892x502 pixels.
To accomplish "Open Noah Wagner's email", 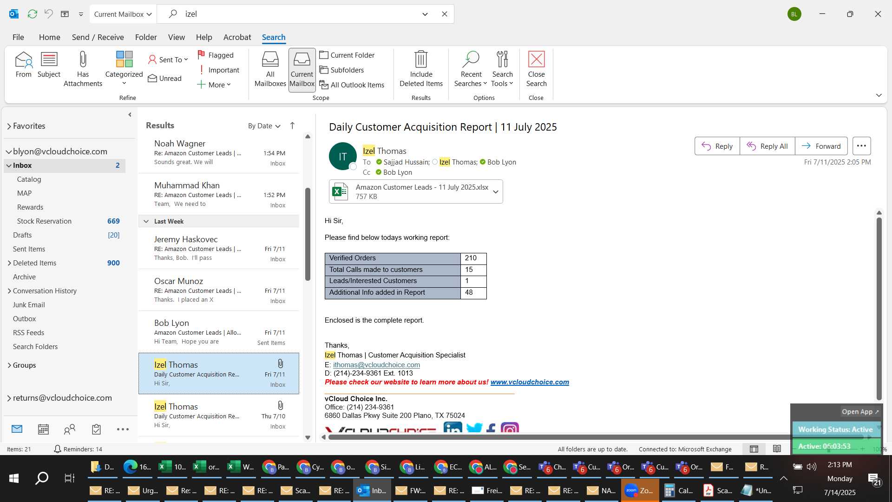I will click(218, 152).
